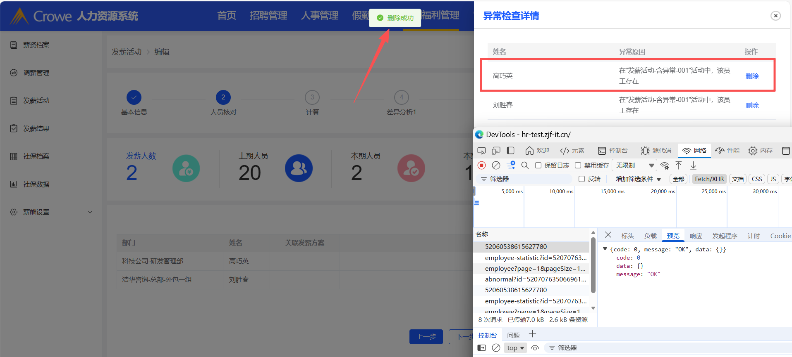Viewport: 792px width, 357px height.
Task: Click the red 本期人员 card icon
Action: (411, 168)
